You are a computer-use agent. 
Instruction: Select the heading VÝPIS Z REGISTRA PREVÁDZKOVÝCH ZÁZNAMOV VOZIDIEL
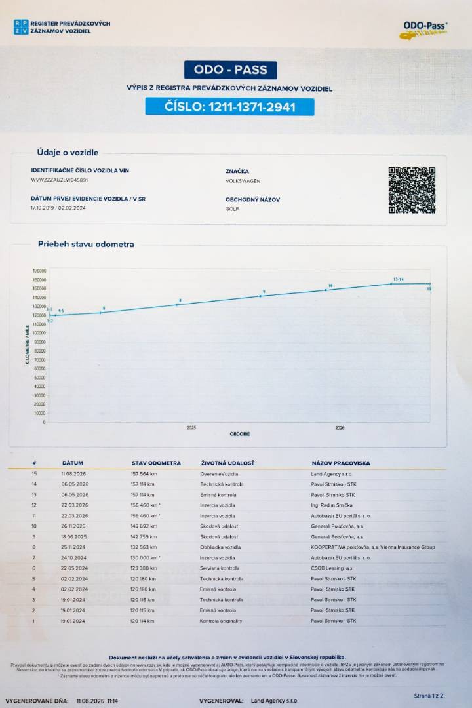229,88
